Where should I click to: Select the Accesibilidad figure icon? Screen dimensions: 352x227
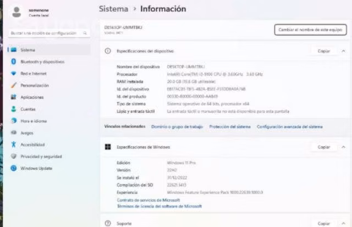pos(13,144)
